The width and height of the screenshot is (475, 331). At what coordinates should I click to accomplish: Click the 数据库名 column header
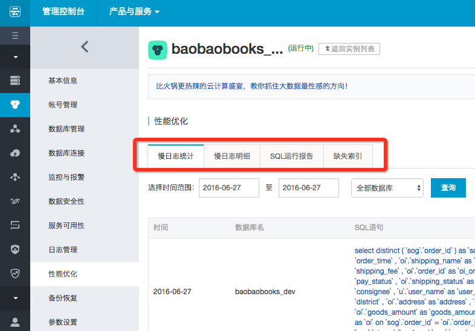250,228
